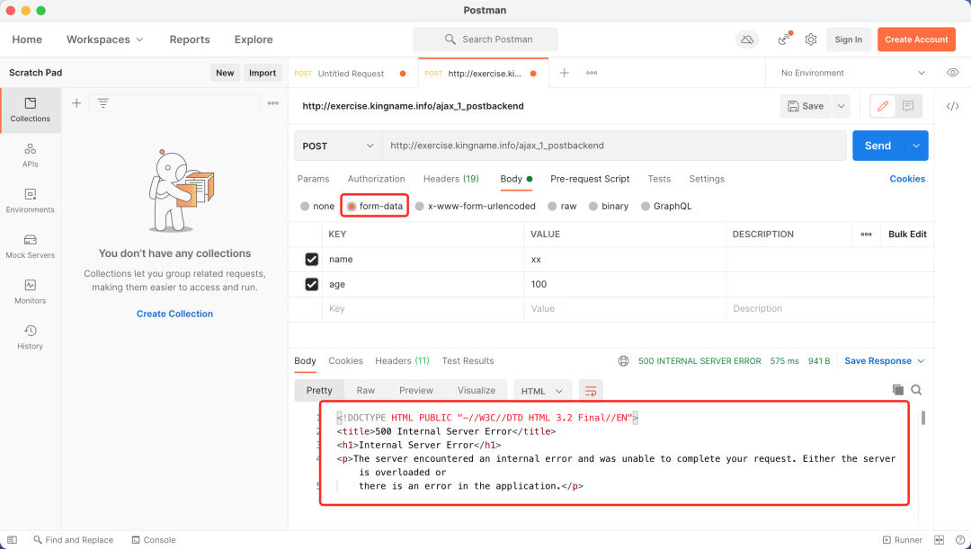Open the Collections sidebar section

[x=30, y=110]
